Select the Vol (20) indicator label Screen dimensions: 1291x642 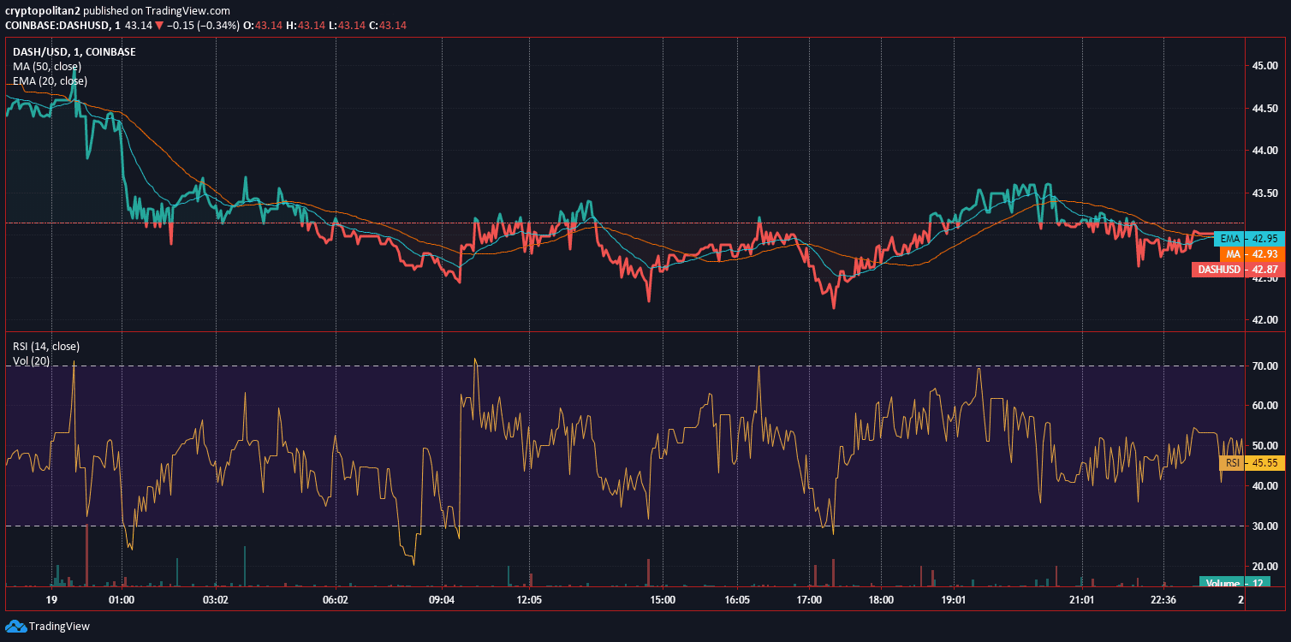point(31,361)
